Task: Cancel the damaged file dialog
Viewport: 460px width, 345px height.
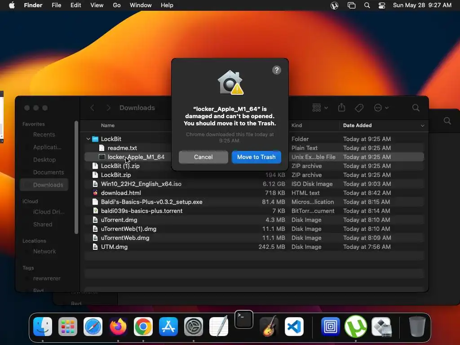Action: (x=203, y=157)
